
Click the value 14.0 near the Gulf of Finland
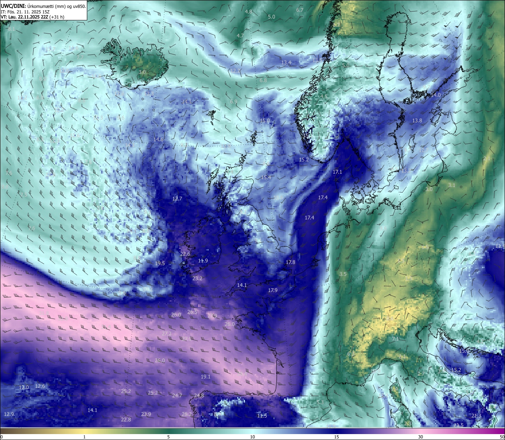(436, 95)
